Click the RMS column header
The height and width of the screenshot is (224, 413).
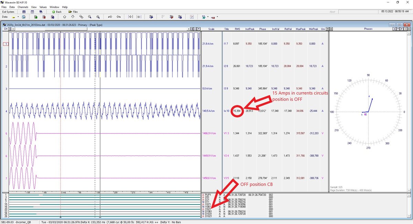point(237,29)
